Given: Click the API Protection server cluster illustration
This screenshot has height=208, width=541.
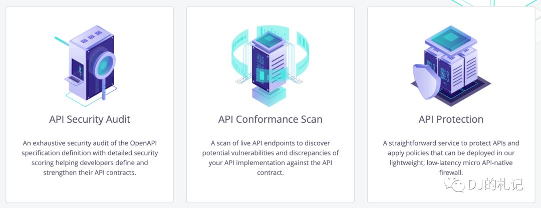Looking at the screenshot, I should coord(451,65).
